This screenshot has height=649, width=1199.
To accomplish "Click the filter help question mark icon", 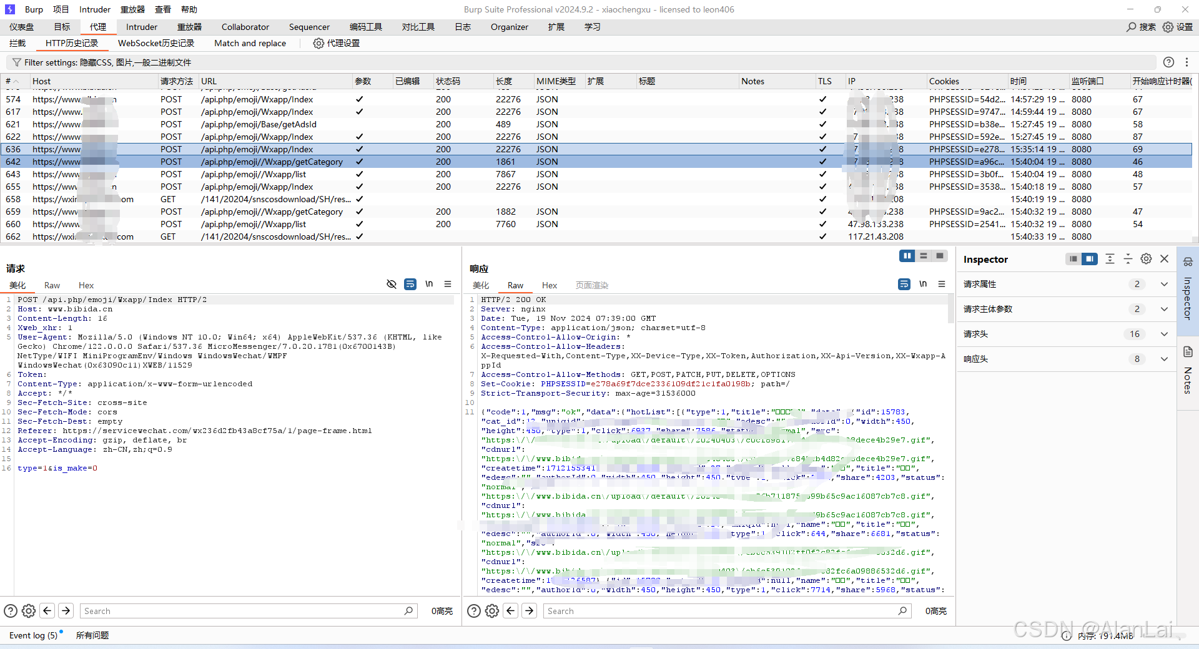I will 1168,62.
